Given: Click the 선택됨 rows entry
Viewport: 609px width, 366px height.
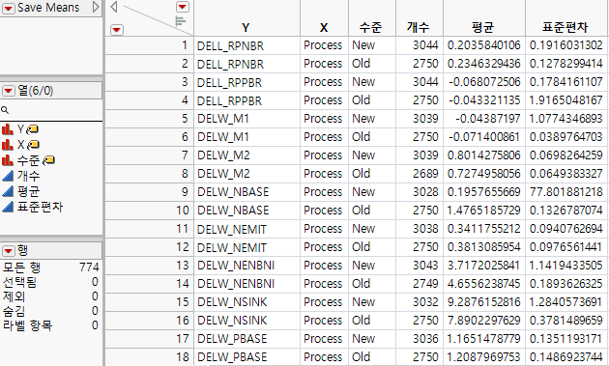Looking at the screenshot, I should pyautogui.click(x=50, y=282).
